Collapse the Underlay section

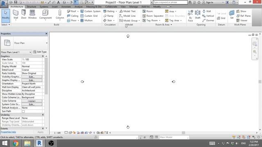(43, 115)
